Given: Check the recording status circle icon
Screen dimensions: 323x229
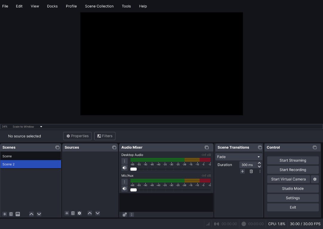Looking at the screenshot, I should 244,224.
